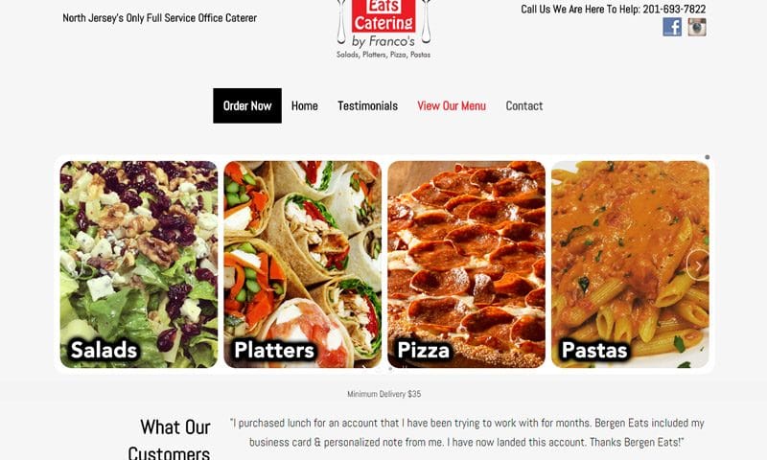Viewport: 767px width, 460px height.
Task: Select the Salads category image
Action: click(x=139, y=264)
